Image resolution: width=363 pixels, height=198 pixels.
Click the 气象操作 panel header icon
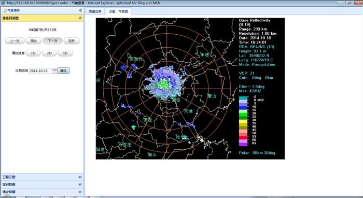5,10
